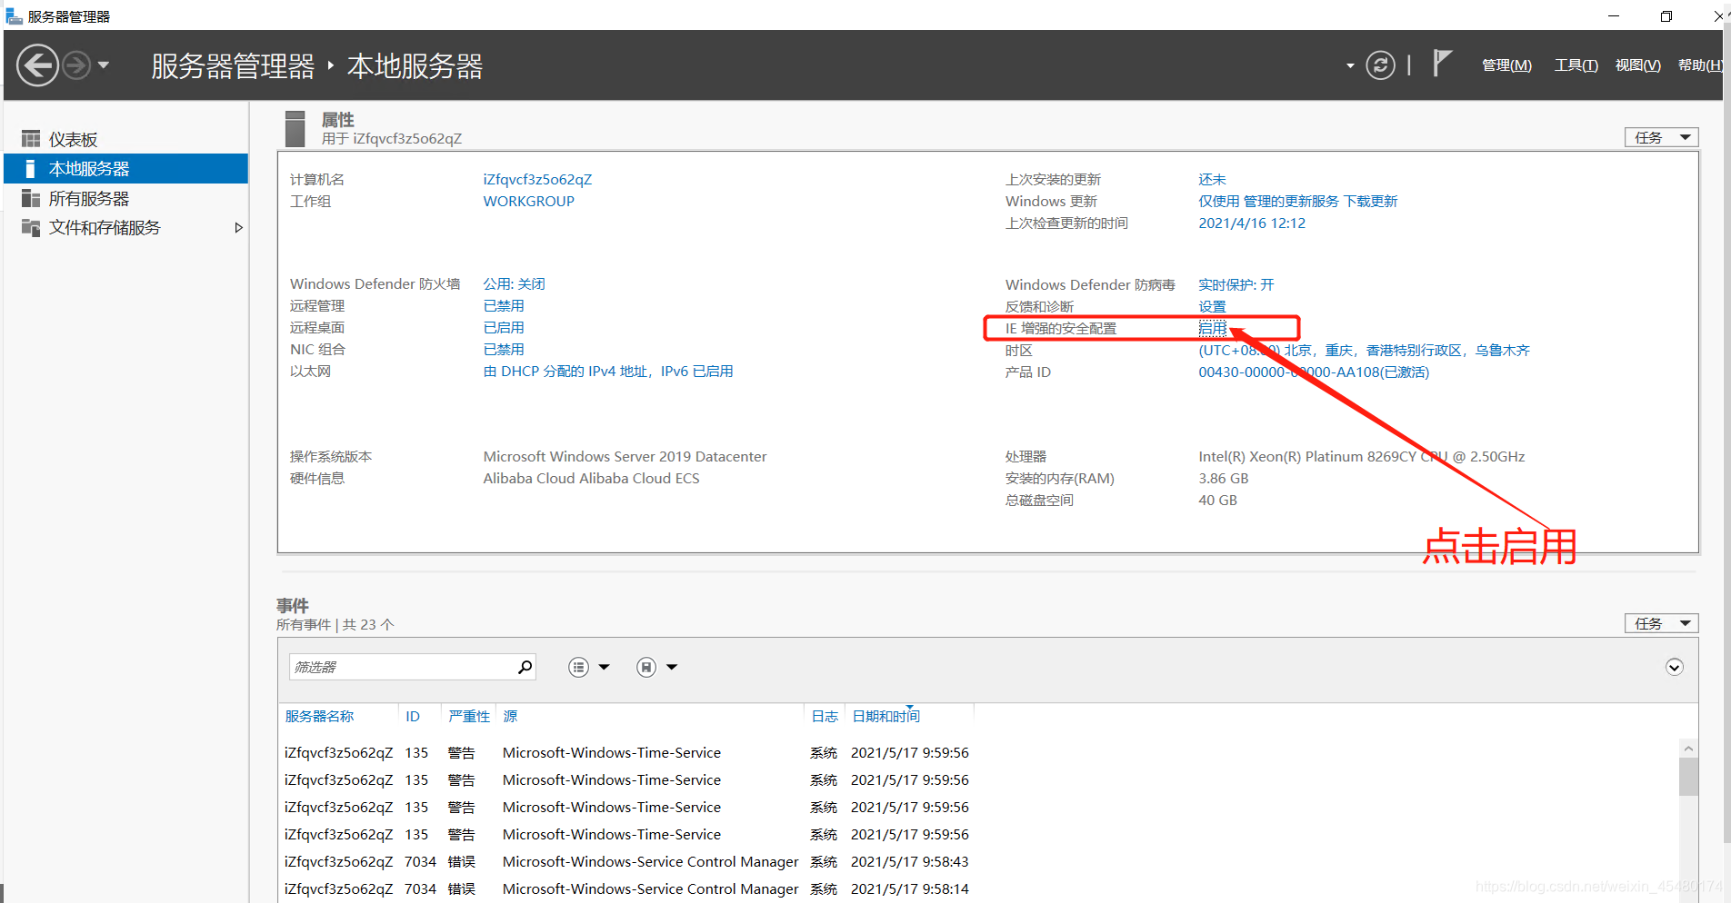Select 本地服务器 in the sidebar

click(125, 169)
